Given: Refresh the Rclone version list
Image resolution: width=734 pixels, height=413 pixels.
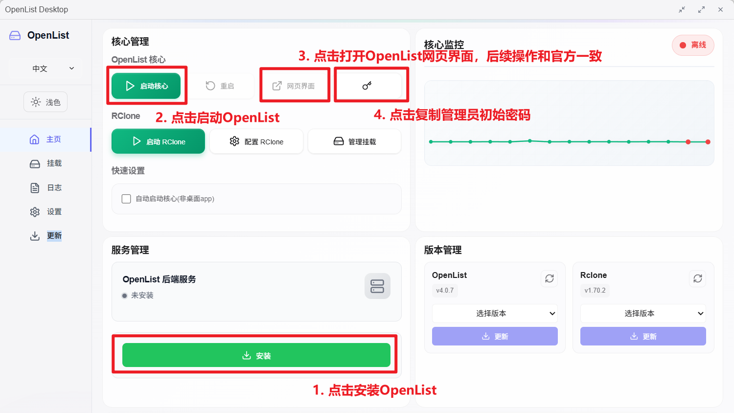Looking at the screenshot, I should pyautogui.click(x=698, y=278).
